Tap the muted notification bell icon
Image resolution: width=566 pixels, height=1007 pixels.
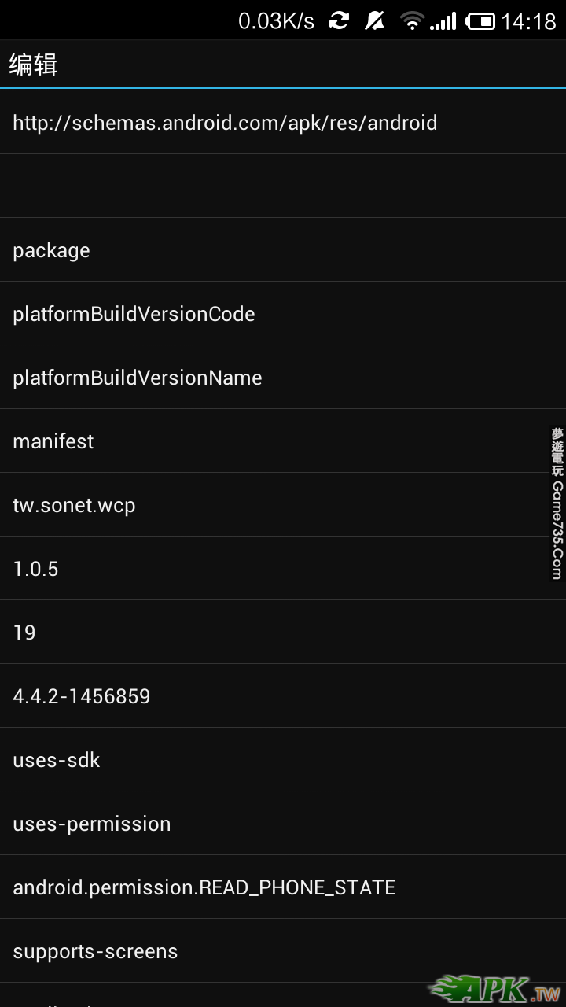374,21
